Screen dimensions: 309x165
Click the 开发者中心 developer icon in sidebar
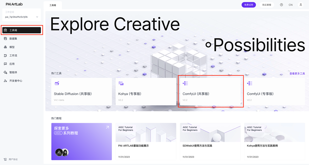tap(5, 81)
